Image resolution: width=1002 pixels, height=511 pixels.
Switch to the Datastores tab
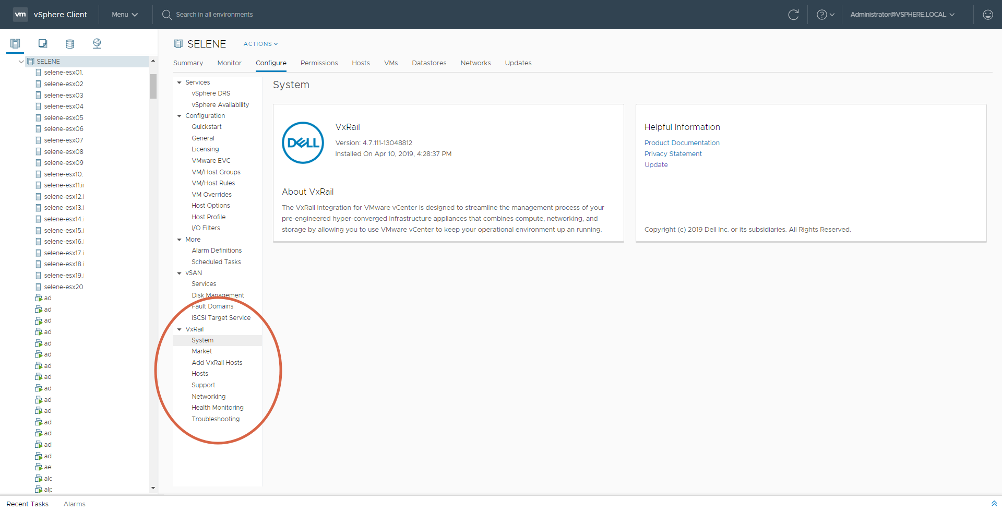click(x=429, y=63)
